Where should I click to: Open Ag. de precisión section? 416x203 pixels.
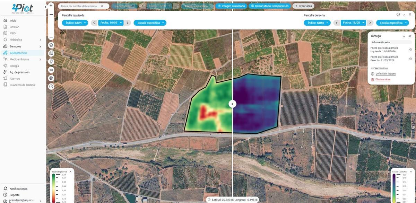(19, 72)
